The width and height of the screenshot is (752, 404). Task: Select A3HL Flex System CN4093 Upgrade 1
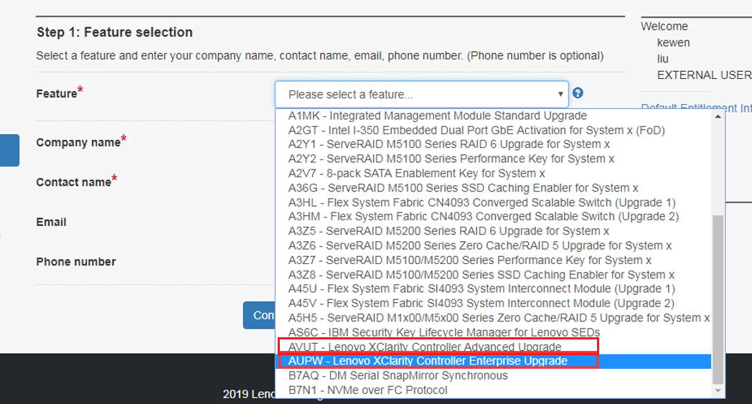coord(481,202)
